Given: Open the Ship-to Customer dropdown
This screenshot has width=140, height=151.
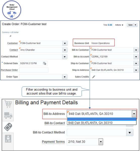Looking at the screenshot, I should pyautogui.click(x=136, y=63).
